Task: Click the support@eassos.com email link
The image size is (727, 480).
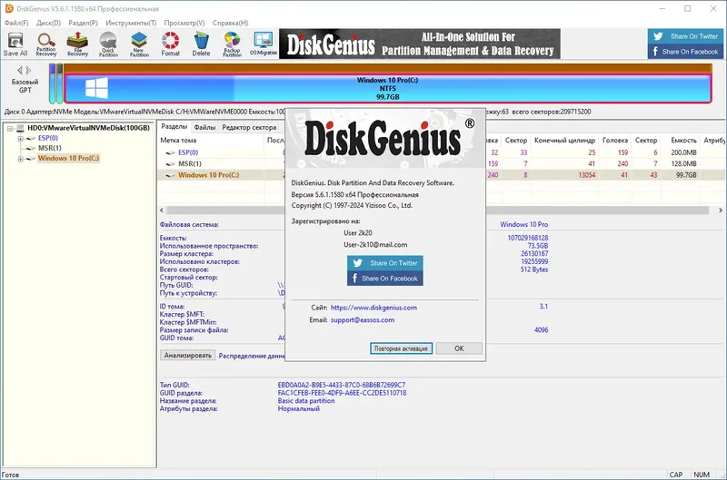Action: click(363, 319)
